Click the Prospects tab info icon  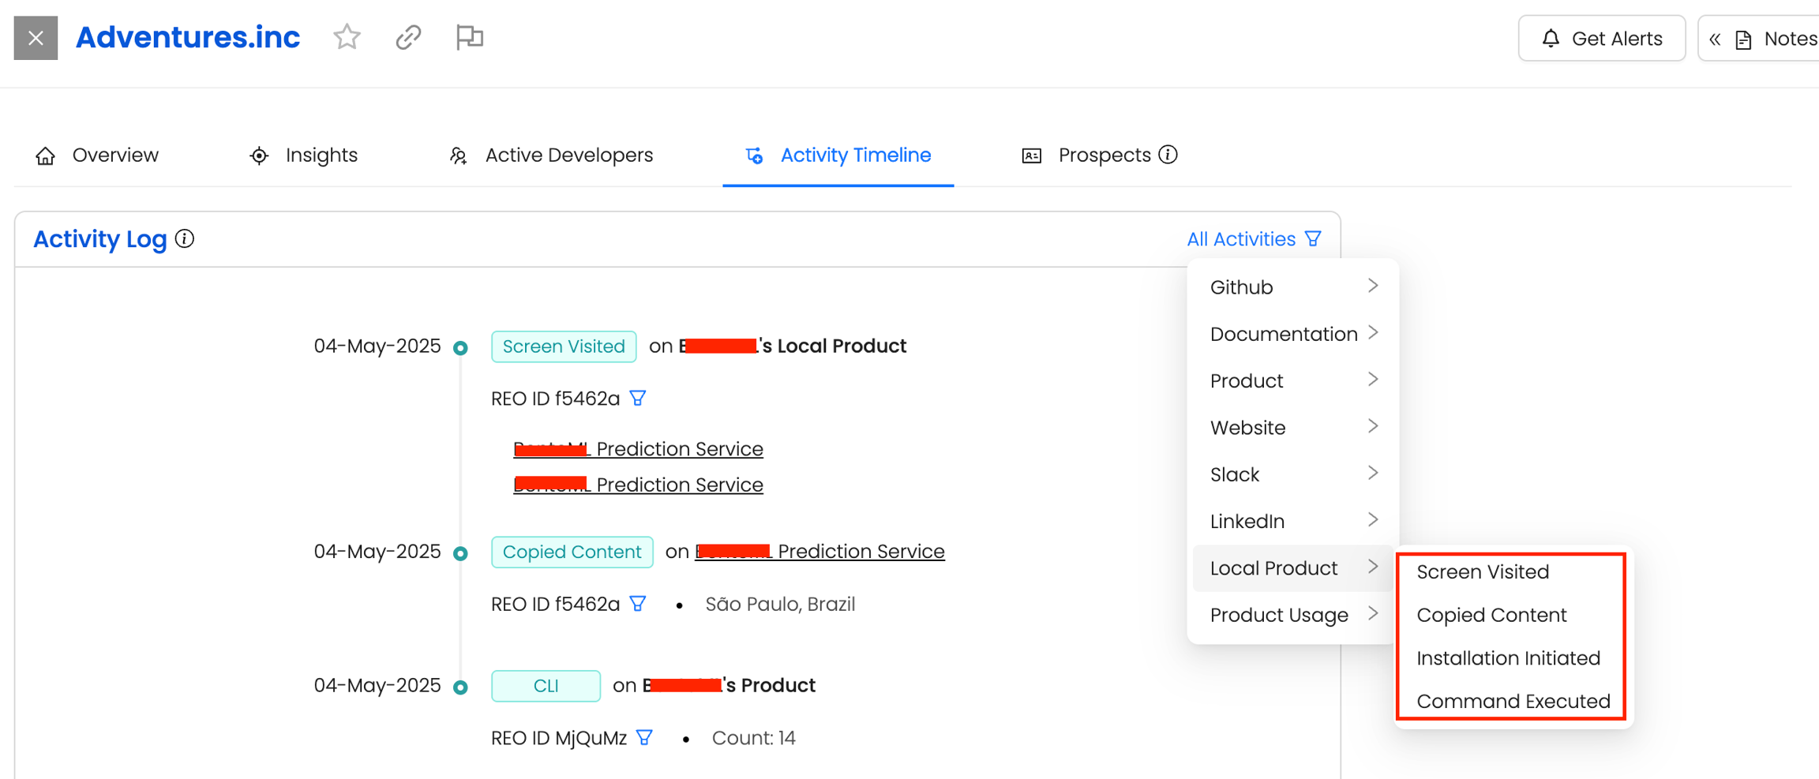coord(1168,155)
